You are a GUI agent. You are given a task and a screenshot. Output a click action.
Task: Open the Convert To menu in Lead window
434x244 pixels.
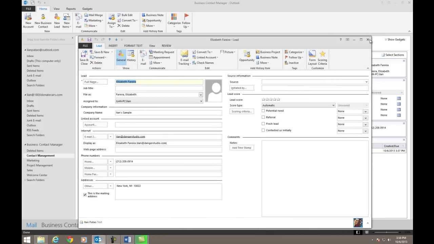pyautogui.click(x=202, y=52)
